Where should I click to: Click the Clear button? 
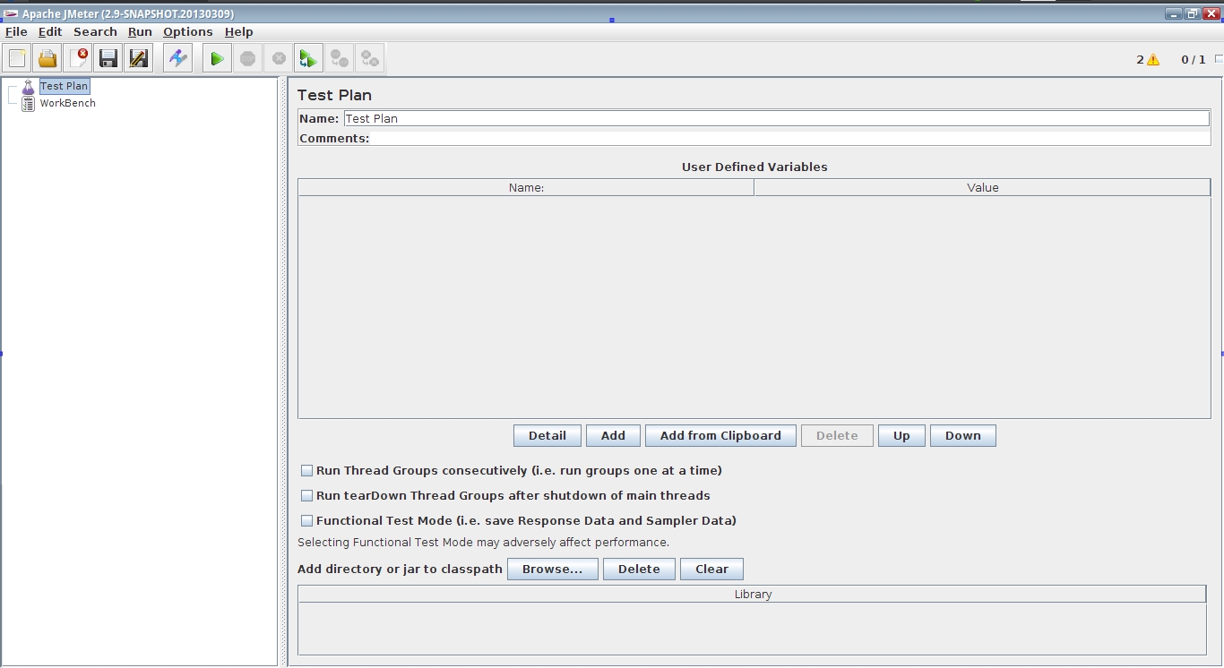[x=712, y=569]
